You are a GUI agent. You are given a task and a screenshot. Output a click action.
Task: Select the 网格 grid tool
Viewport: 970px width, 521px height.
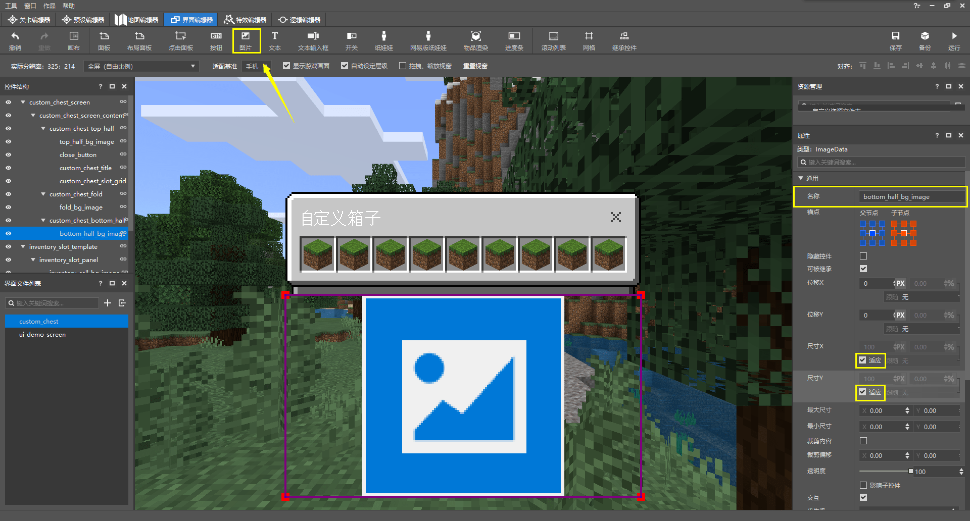click(589, 41)
